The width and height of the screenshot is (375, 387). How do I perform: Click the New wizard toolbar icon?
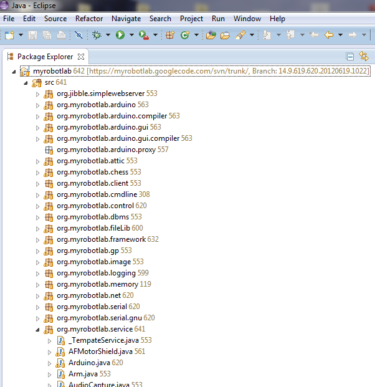point(9,35)
